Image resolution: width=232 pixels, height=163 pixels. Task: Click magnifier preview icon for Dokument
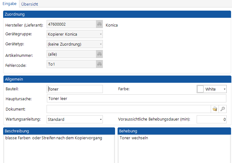pos(223,109)
